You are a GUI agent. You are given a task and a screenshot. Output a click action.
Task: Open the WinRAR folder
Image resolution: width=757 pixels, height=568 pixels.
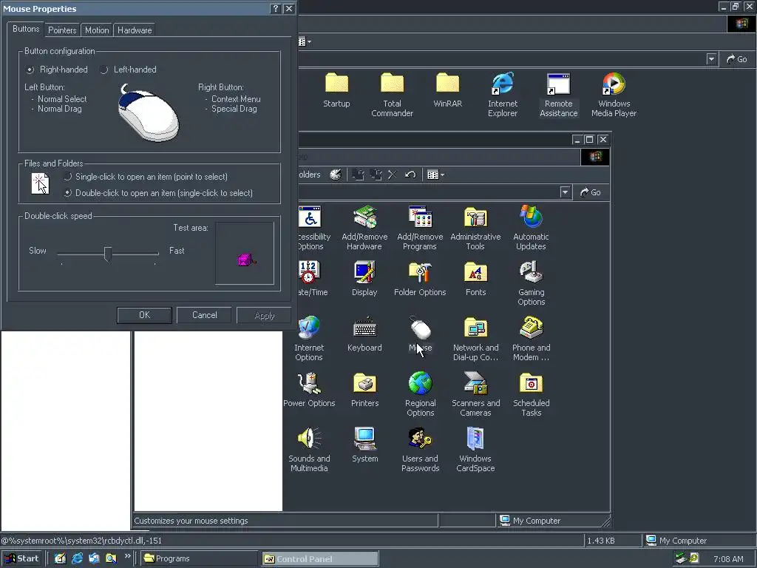447,90
